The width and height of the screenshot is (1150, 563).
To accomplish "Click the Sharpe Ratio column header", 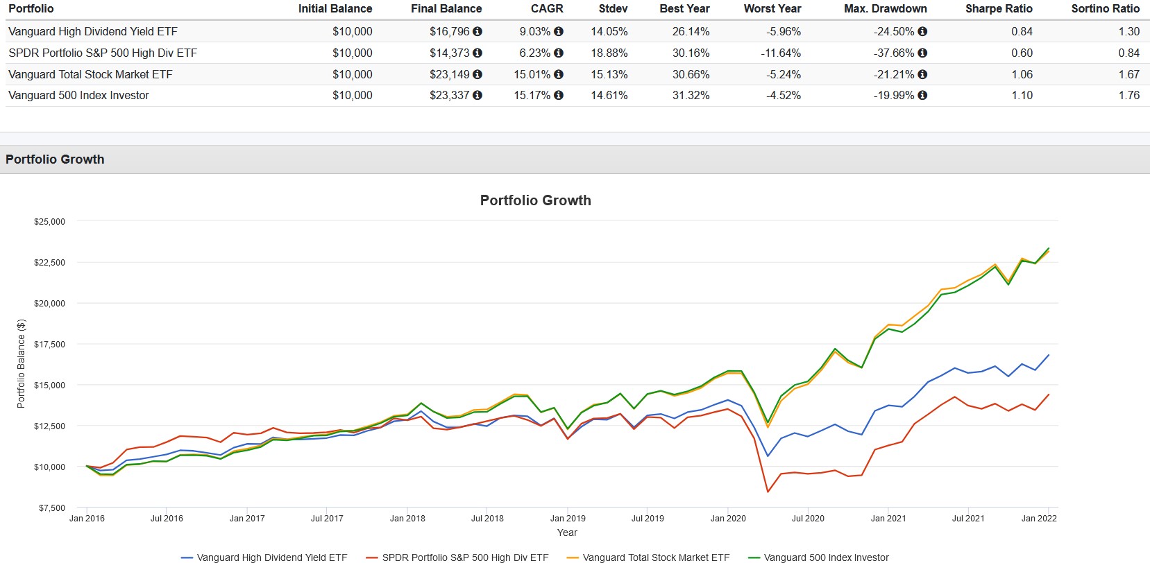I will tap(999, 8).
